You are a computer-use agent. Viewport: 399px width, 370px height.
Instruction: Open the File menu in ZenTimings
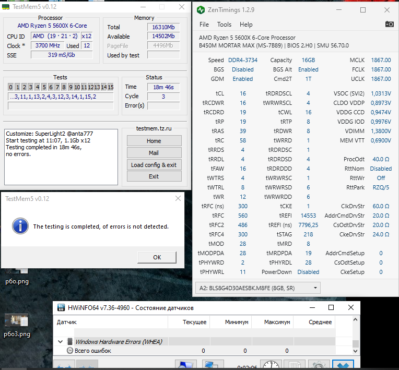(204, 25)
